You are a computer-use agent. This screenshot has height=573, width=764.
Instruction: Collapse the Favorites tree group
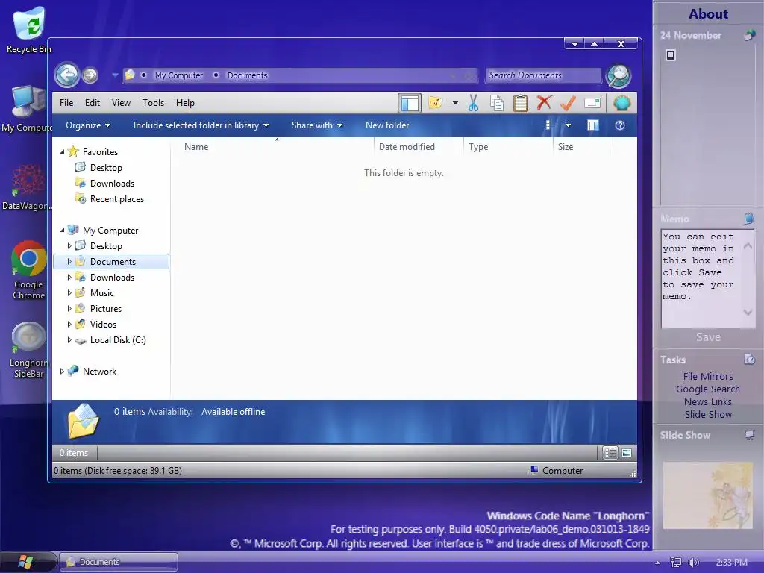63,152
